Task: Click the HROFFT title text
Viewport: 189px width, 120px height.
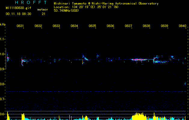Action: click(31, 2)
